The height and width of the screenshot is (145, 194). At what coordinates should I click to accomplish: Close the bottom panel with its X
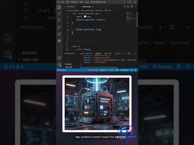pos(135,53)
